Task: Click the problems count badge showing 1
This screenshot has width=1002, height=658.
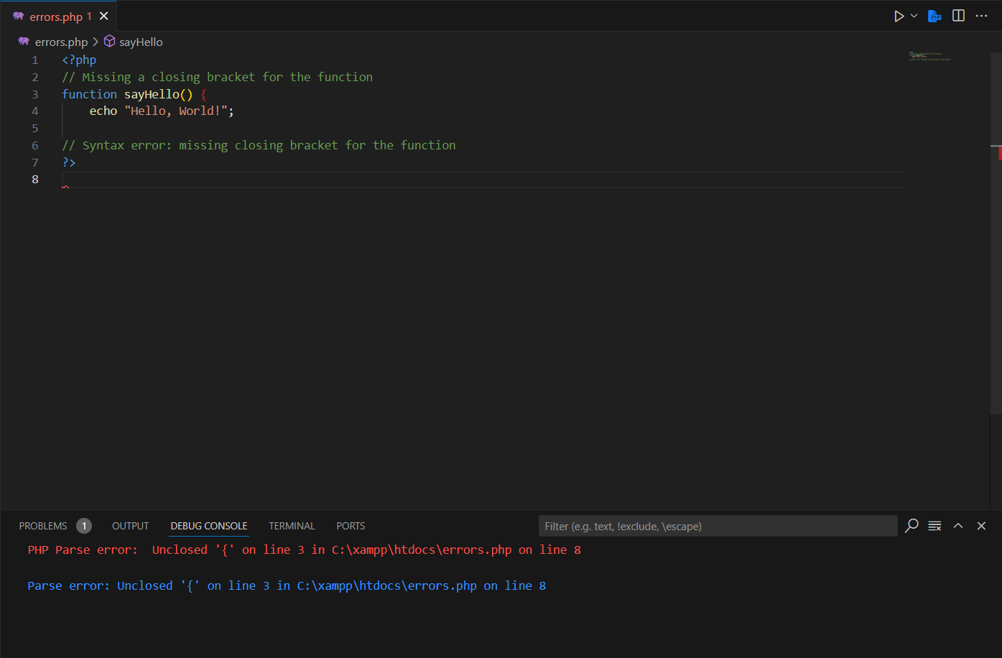Action: click(84, 526)
